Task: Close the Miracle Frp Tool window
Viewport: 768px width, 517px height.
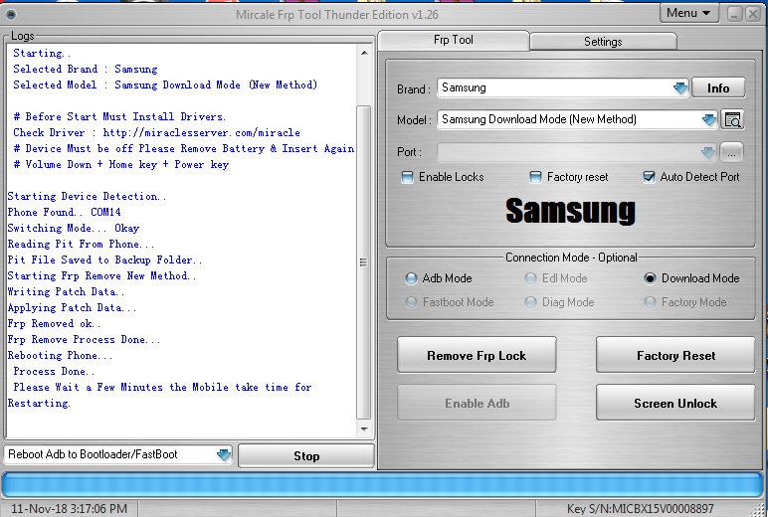Action: (x=752, y=14)
